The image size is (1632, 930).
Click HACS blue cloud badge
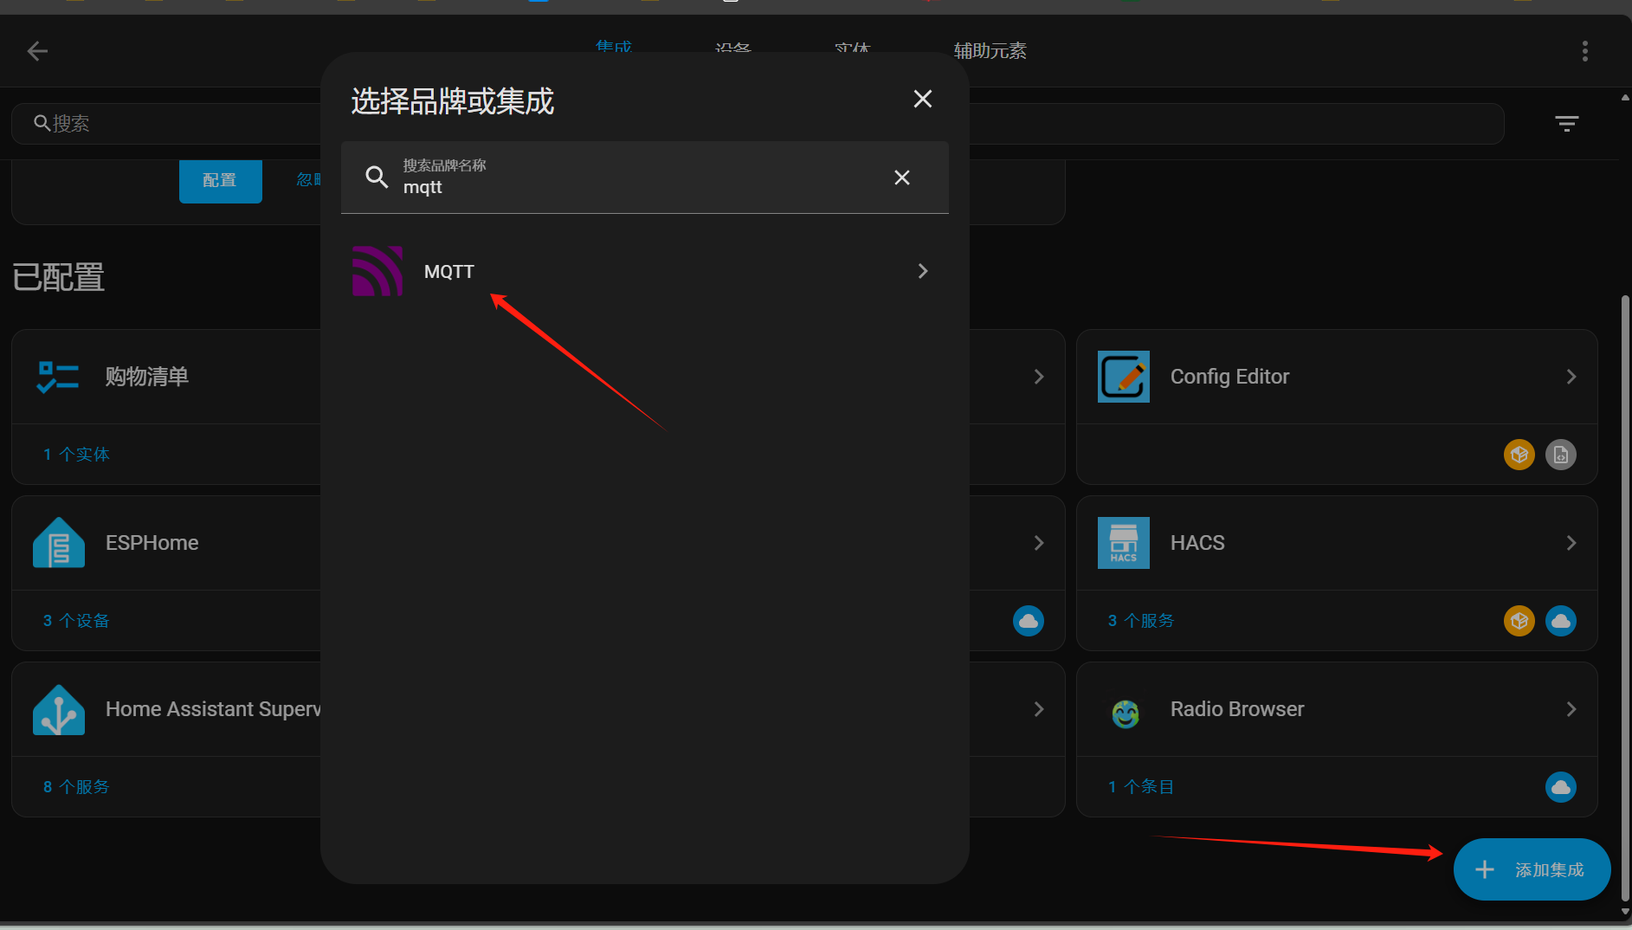click(1561, 621)
